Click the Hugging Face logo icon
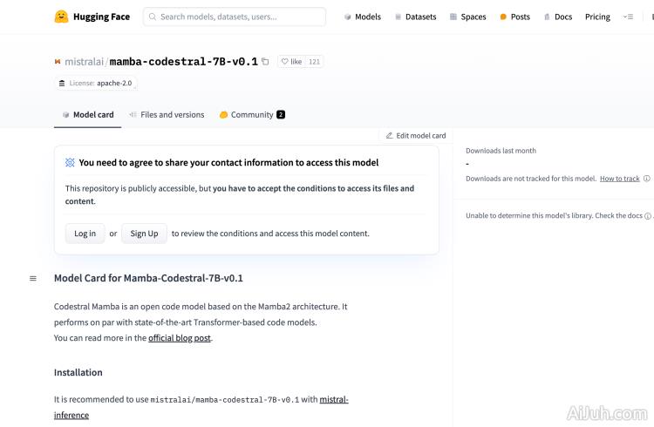Screen dimensions: 654x427 [x=61, y=17]
